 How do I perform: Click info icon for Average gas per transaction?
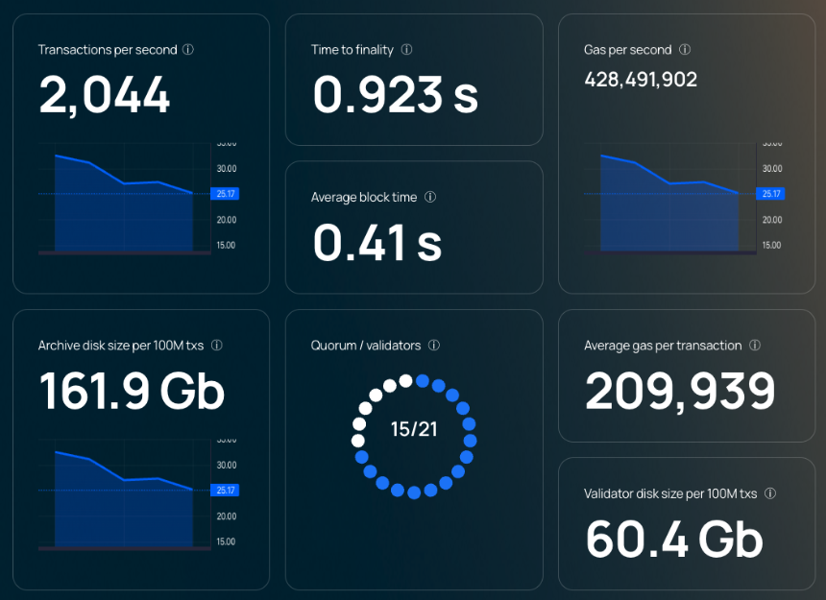(756, 346)
